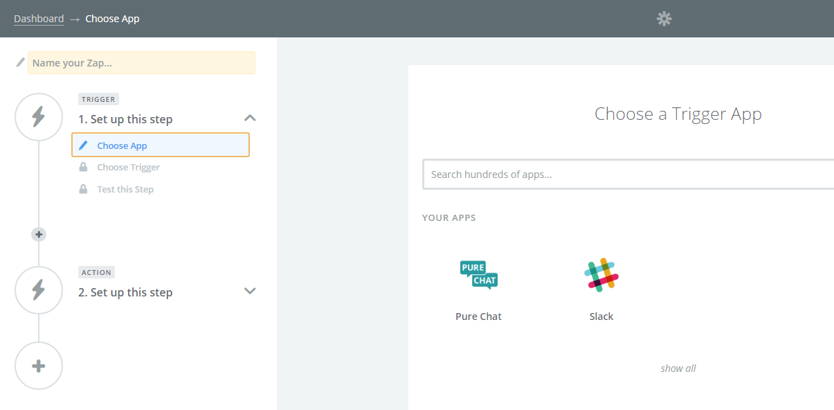Click the large plus circle to add step
The width and height of the screenshot is (834, 410).
click(x=39, y=366)
